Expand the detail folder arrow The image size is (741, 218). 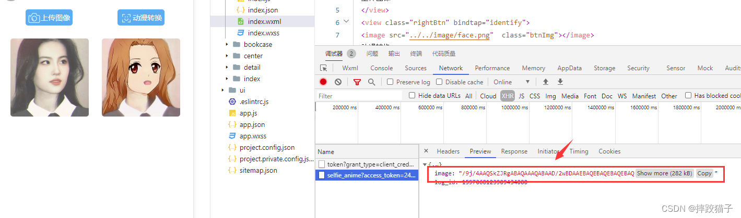click(227, 67)
